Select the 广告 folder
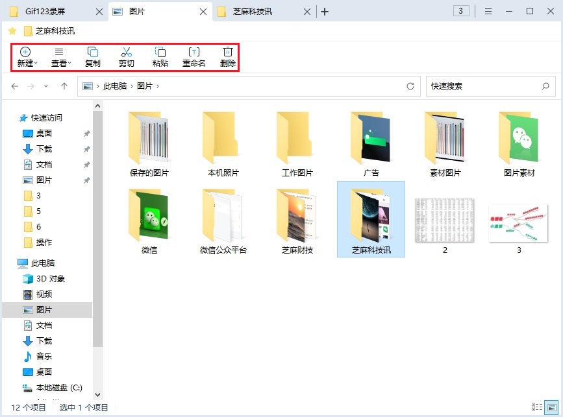Image resolution: width=563 pixels, height=417 pixels. [371, 144]
